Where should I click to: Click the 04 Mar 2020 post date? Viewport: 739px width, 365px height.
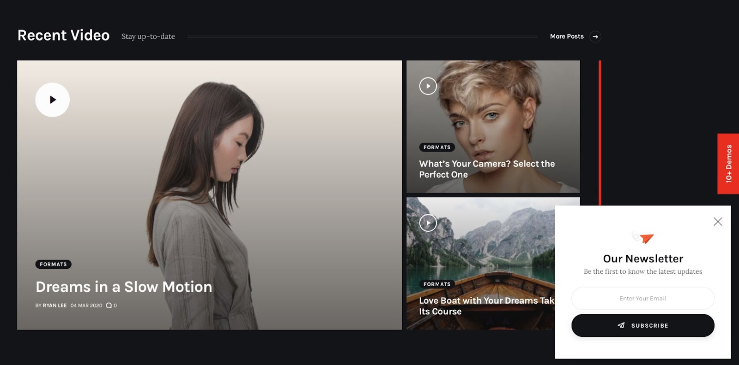click(86, 306)
